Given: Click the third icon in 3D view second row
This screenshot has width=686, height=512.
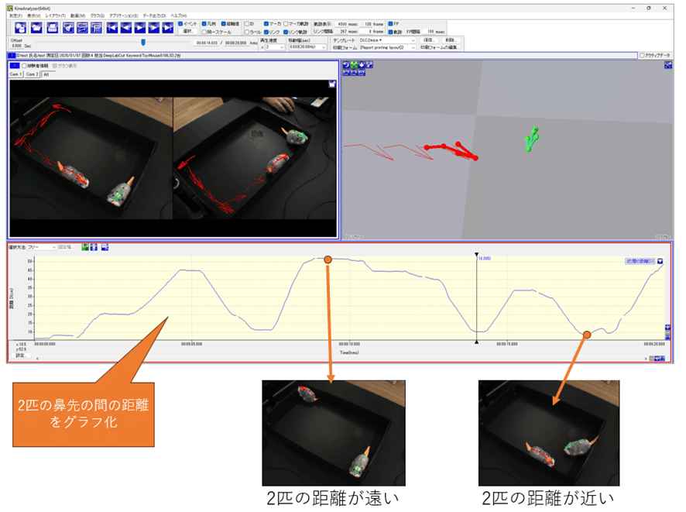Looking at the screenshot, I should pos(362,72).
